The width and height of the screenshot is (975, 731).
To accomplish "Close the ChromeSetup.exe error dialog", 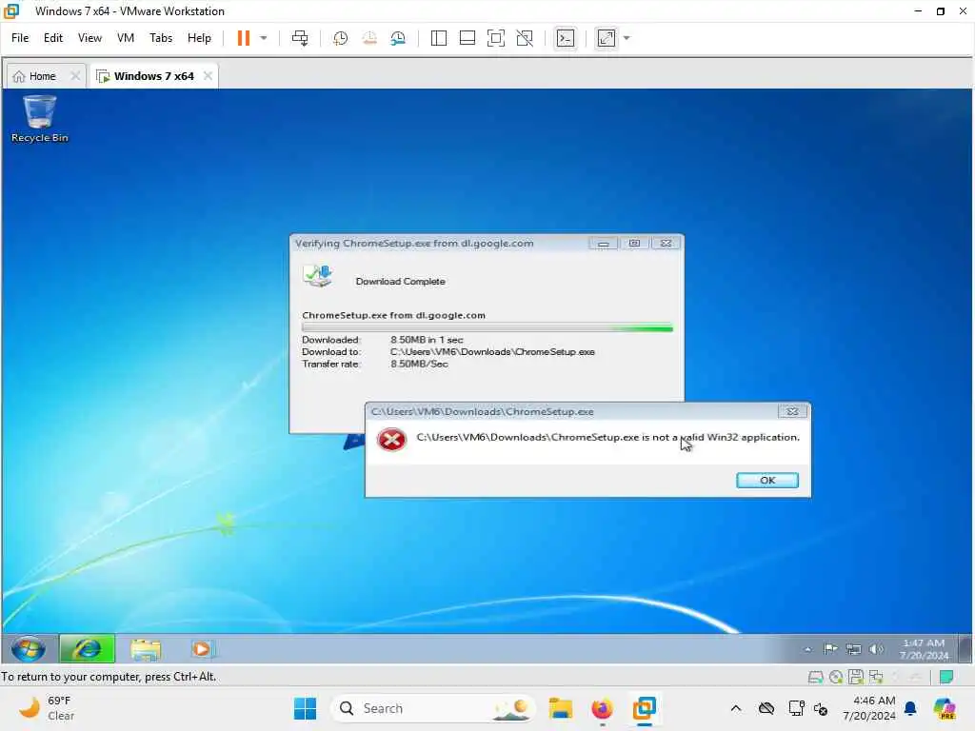I will 792,411.
